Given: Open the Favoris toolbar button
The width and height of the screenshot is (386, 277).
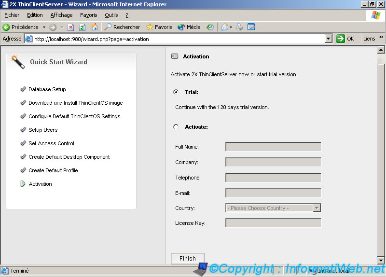Looking at the screenshot, I should click(159, 27).
